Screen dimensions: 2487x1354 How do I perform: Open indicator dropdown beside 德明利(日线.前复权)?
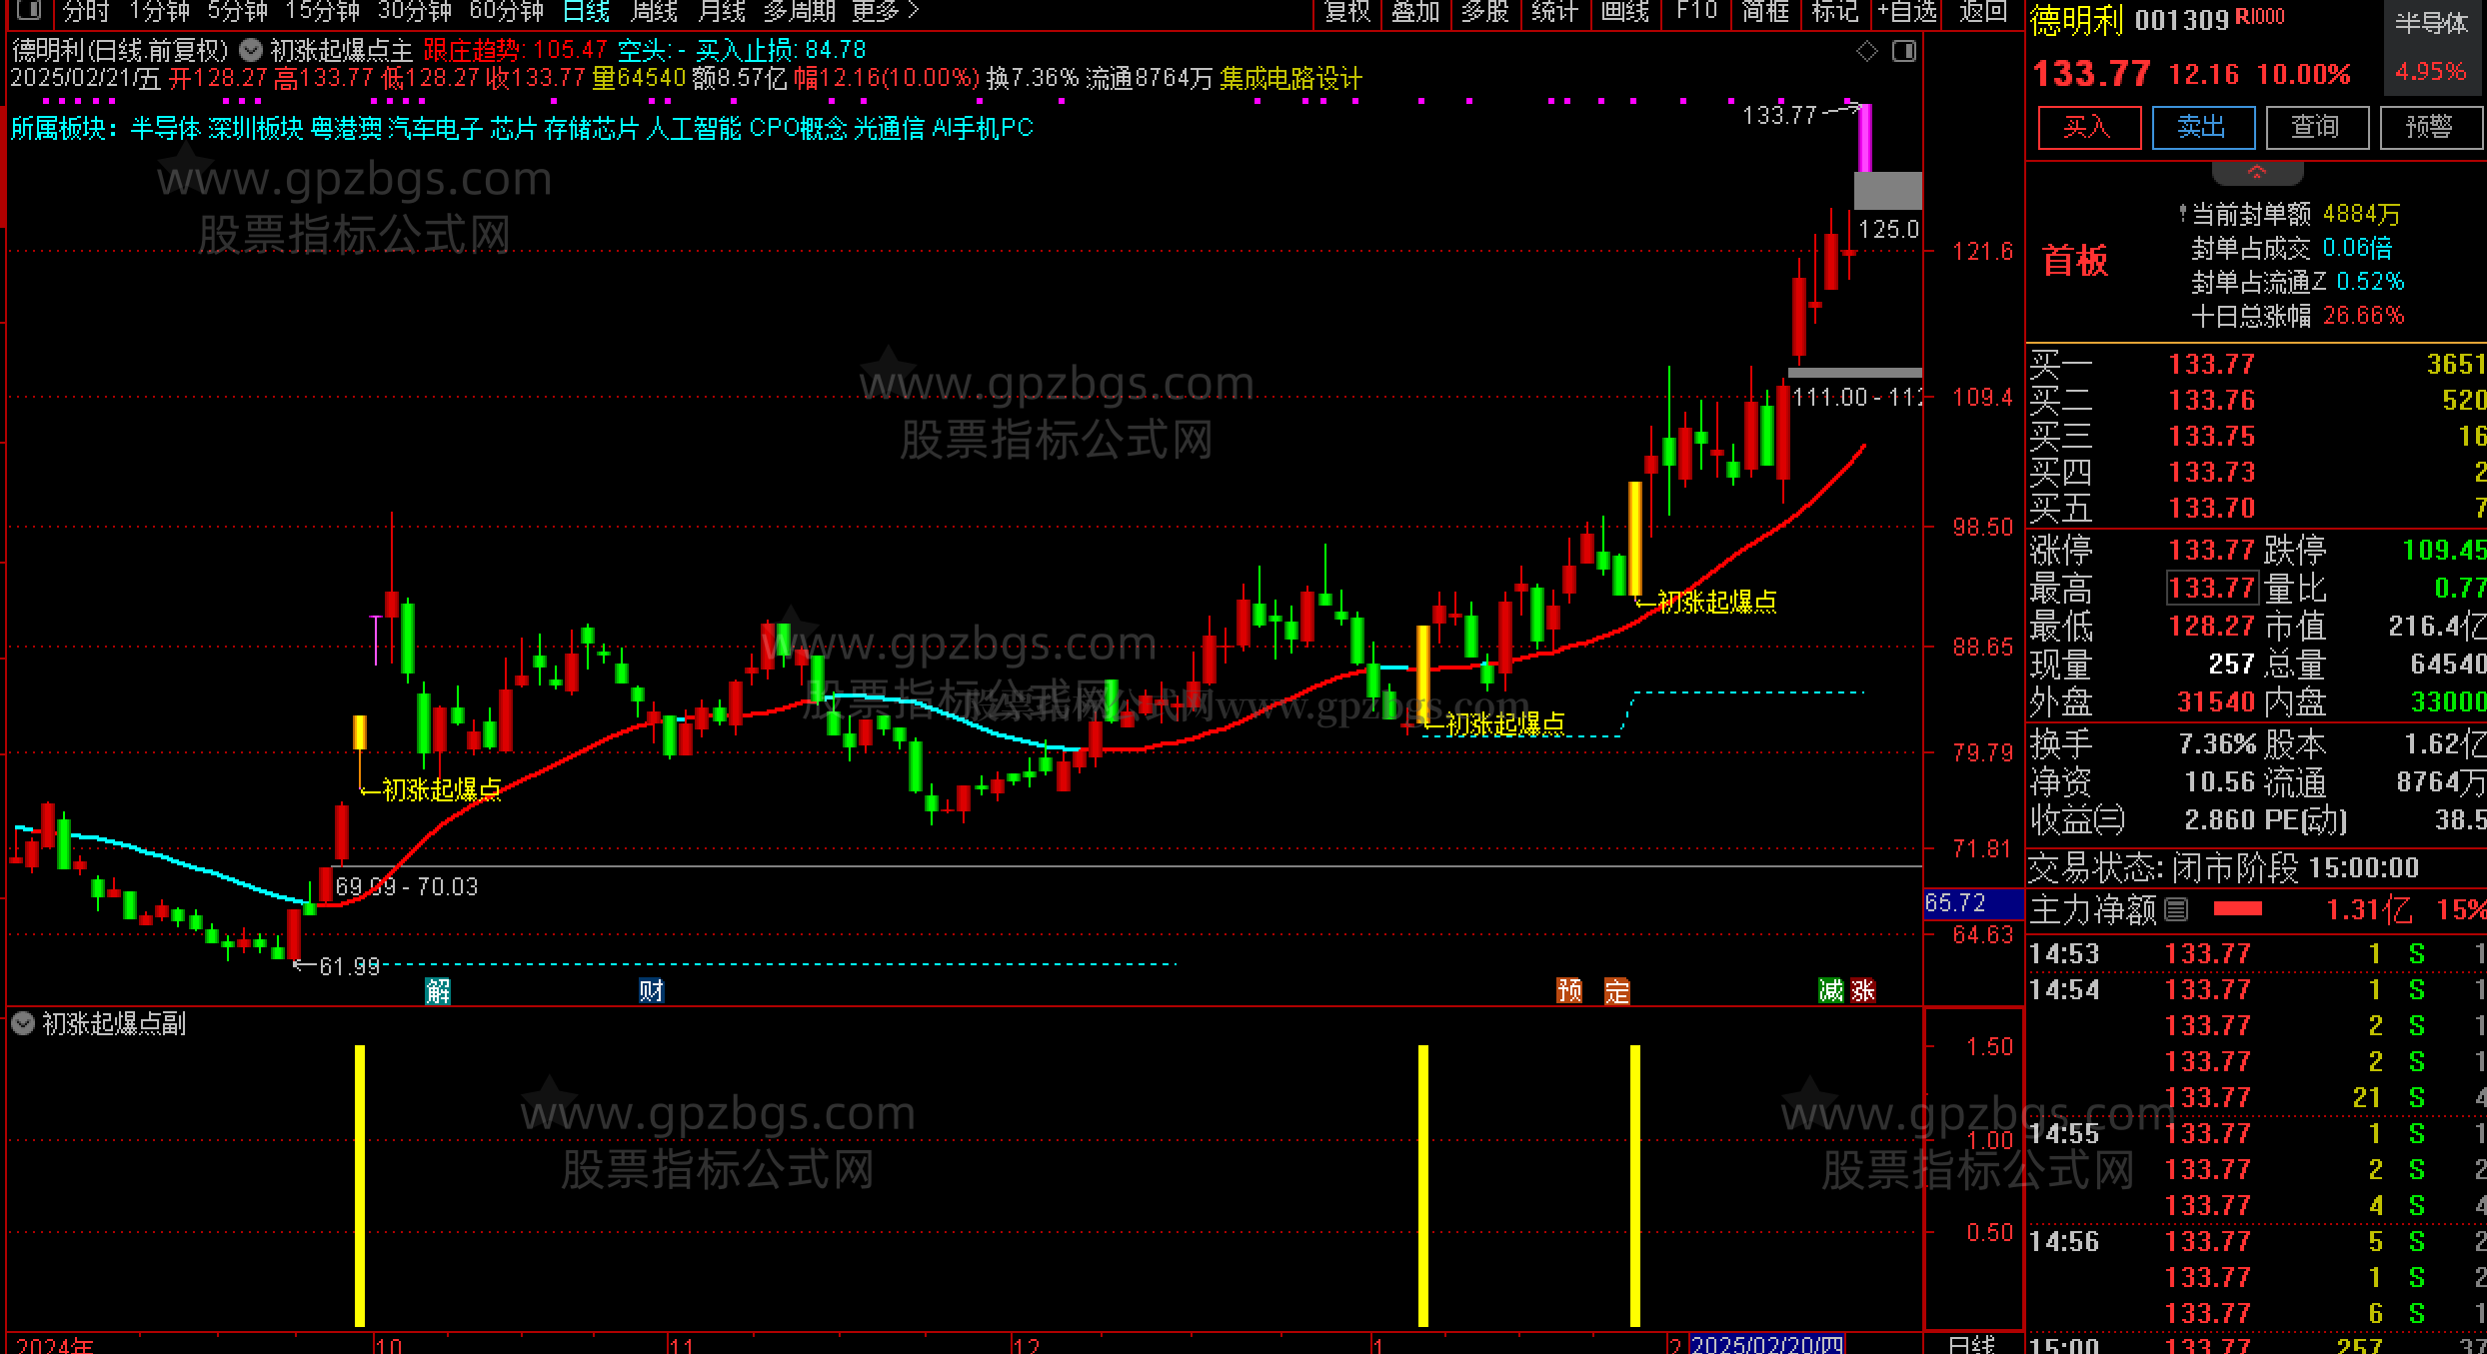coord(252,49)
